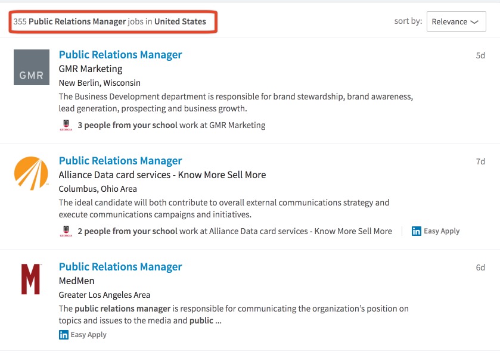Click the MedMen red M logo
The height and width of the screenshot is (358, 500).
[x=30, y=279]
